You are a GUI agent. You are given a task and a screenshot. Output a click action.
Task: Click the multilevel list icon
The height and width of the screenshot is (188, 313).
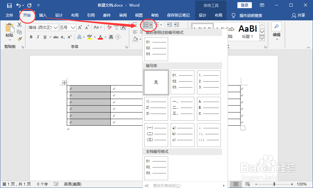[x=157, y=24]
